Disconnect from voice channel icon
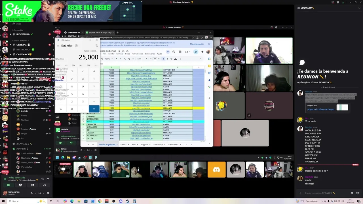 point(48,179)
